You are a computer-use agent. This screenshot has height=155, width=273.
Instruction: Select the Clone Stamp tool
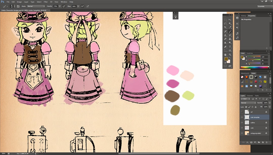[225, 35]
